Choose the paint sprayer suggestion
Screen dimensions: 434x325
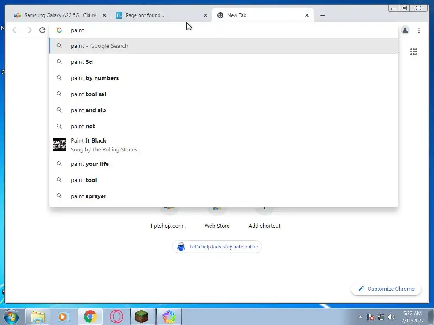click(x=224, y=196)
